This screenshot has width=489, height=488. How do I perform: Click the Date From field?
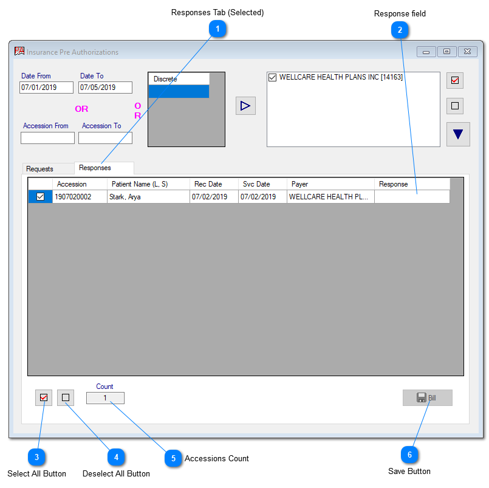click(46, 88)
